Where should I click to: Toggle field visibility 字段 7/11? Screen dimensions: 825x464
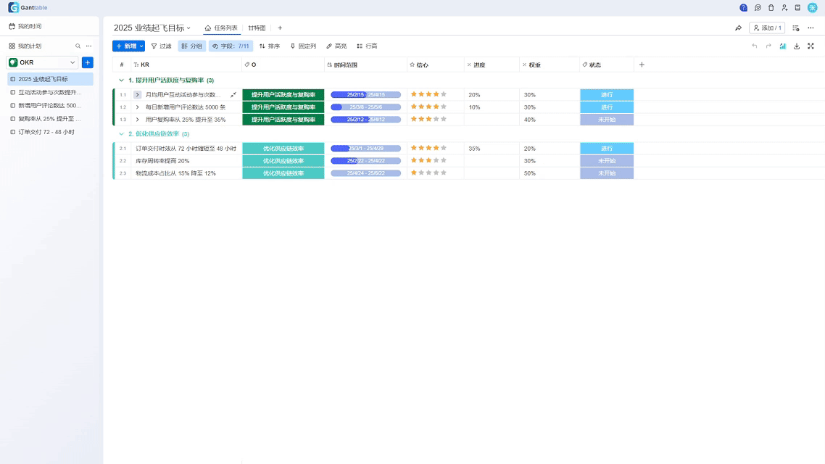[231, 46]
